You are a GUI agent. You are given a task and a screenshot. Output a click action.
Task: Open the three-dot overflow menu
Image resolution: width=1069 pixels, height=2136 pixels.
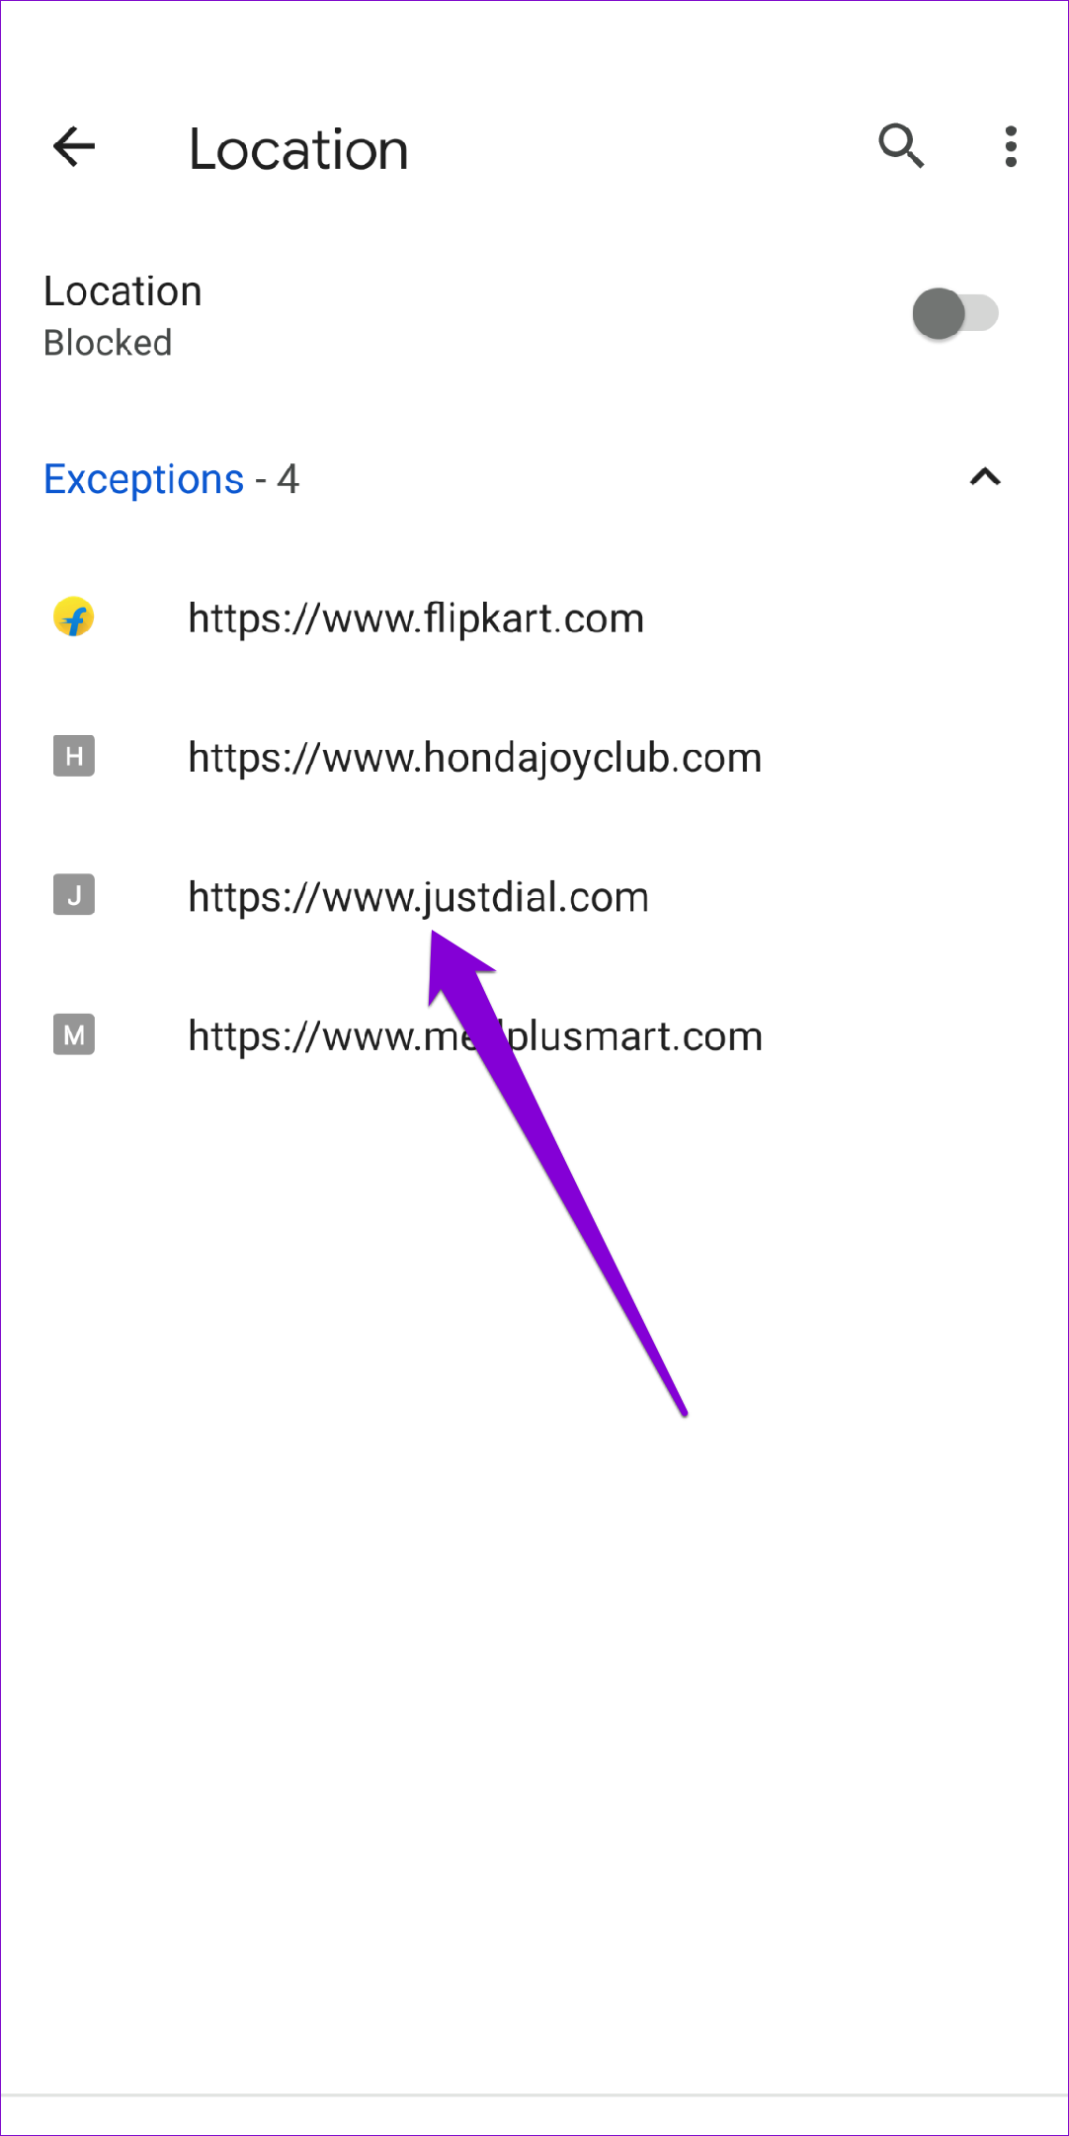click(1010, 147)
